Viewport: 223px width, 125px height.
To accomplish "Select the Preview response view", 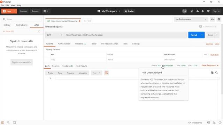I will (x=70, y=73).
